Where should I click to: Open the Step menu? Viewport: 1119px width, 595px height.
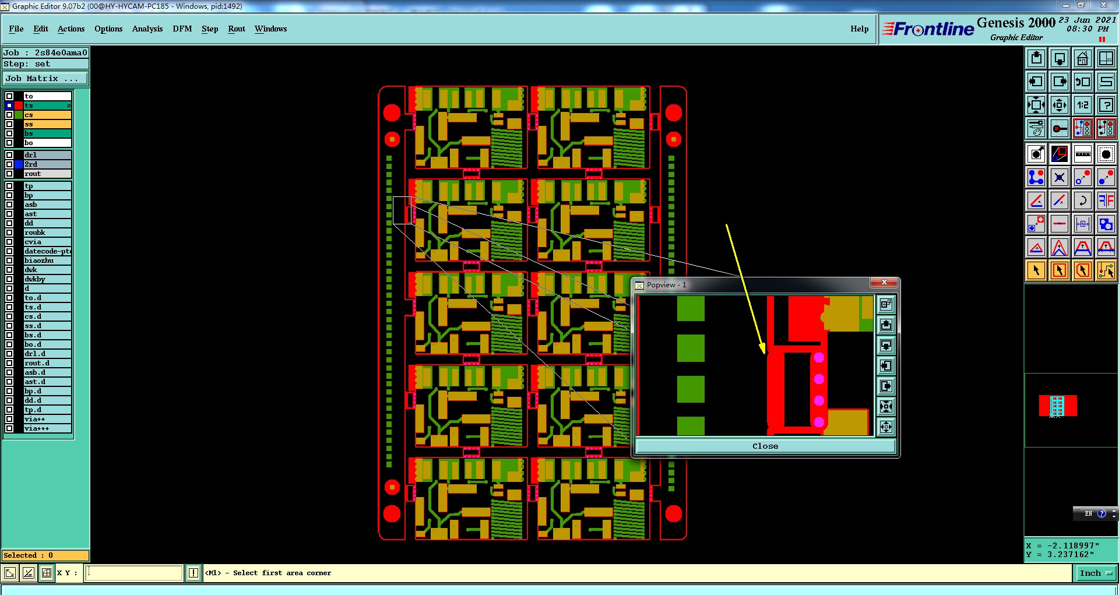coord(210,29)
